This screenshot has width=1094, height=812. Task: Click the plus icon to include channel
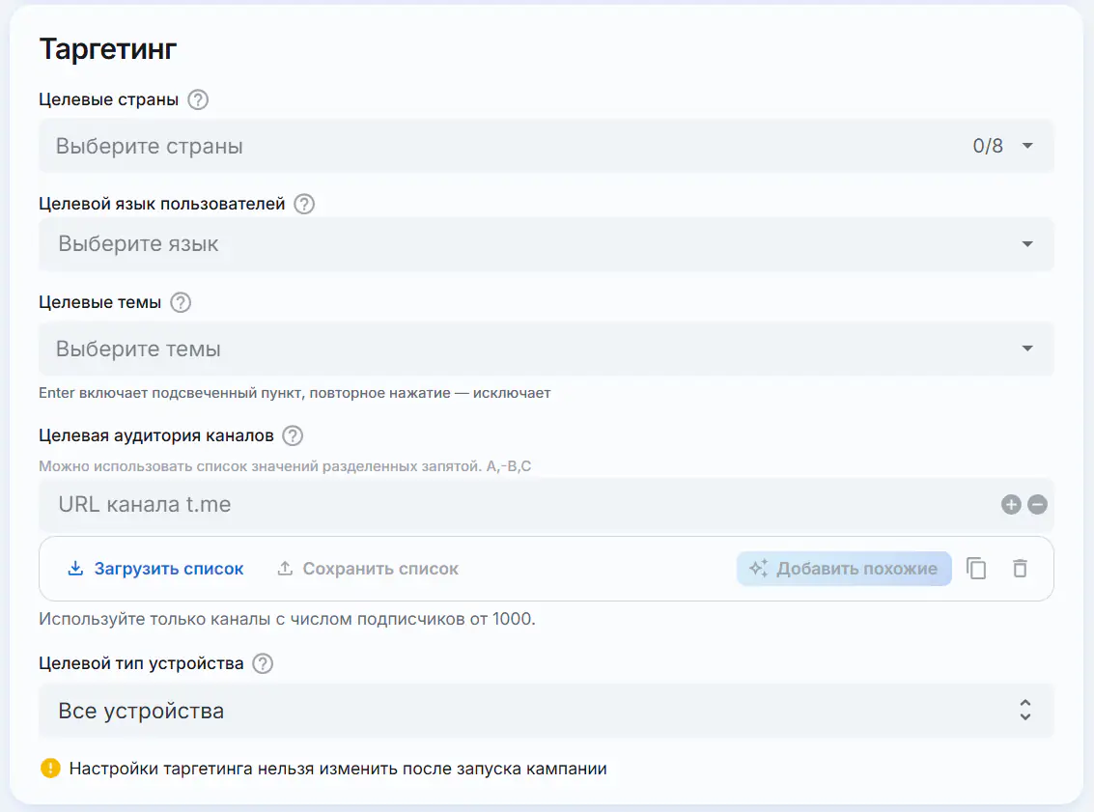pyautogui.click(x=1011, y=504)
